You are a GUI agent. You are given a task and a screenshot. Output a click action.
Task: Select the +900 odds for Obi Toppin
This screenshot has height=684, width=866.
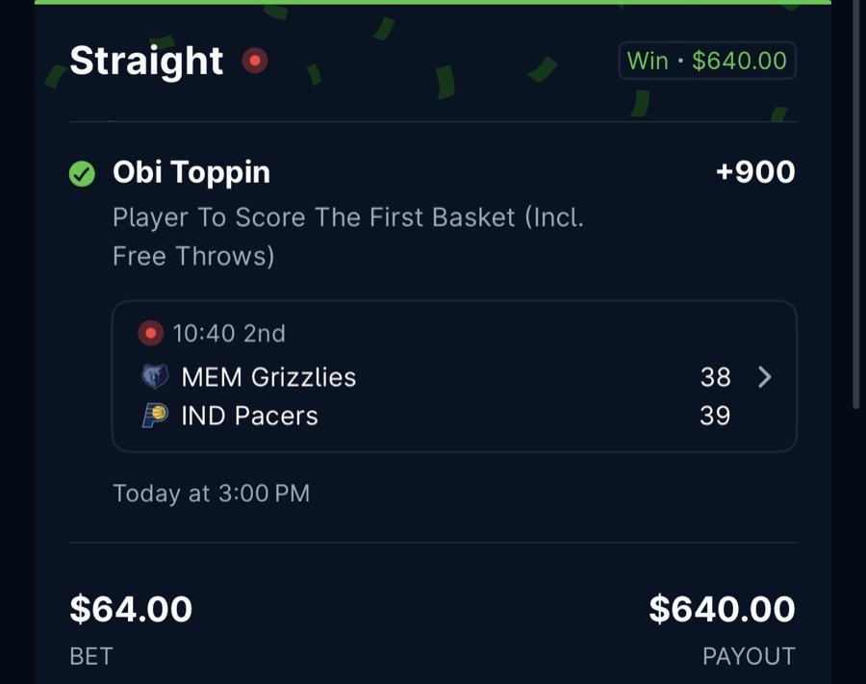click(x=757, y=173)
